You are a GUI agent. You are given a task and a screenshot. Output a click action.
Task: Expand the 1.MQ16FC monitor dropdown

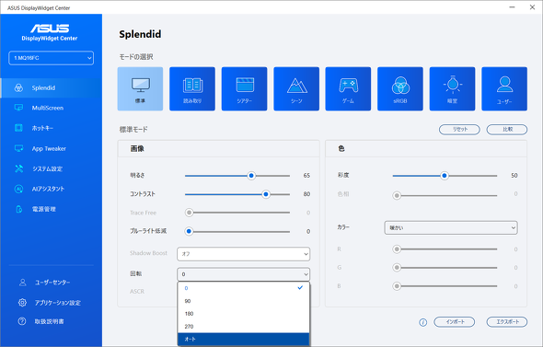coord(51,58)
